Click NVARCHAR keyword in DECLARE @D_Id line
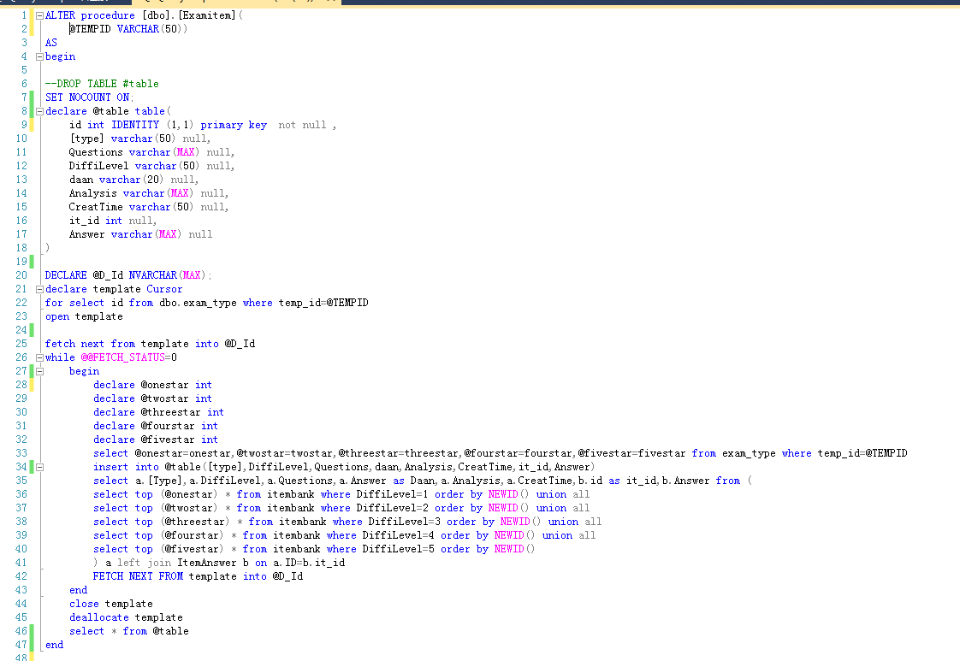 (152, 275)
